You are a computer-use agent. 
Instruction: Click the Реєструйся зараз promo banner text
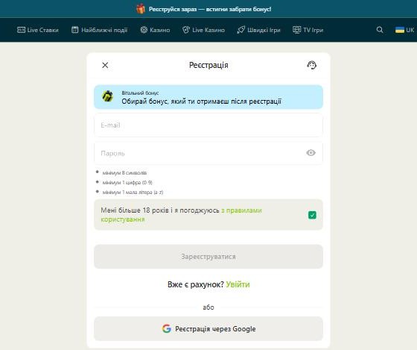pyautogui.click(x=210, y=9)
